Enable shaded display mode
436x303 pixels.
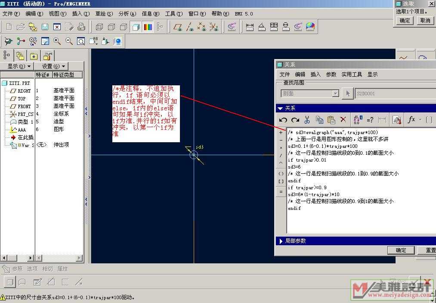[x=136, y=27]
